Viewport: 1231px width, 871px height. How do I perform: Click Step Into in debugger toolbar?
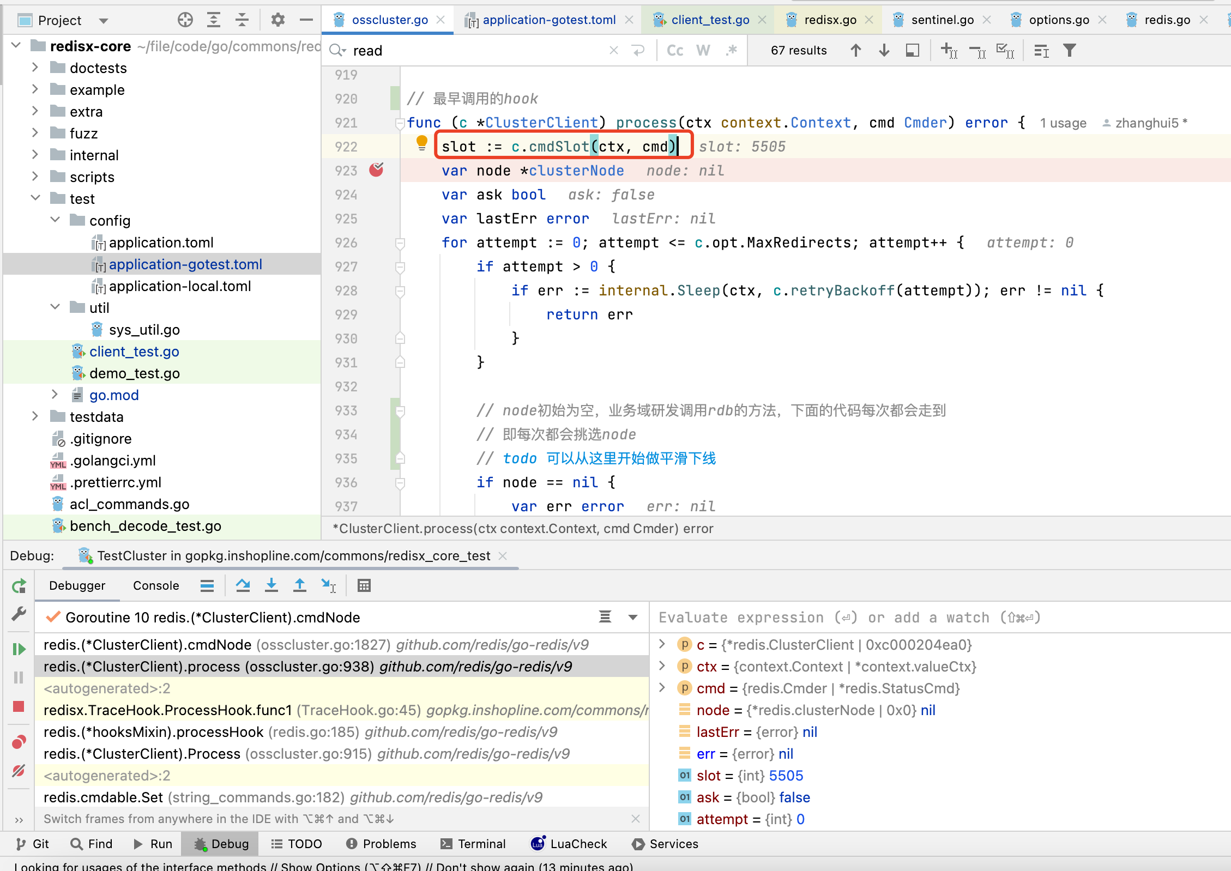tap(271, 585)
